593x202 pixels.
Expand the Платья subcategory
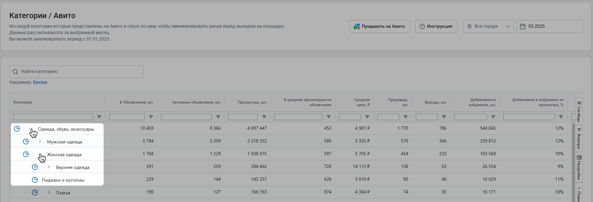click(49, 192)
